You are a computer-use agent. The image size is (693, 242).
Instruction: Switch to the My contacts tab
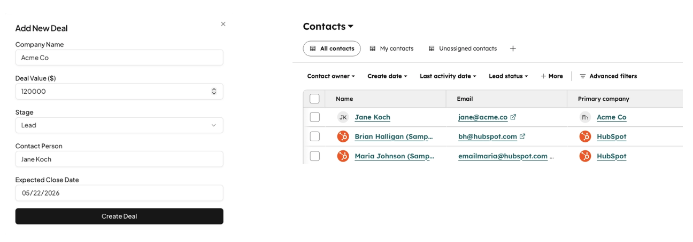391,49
